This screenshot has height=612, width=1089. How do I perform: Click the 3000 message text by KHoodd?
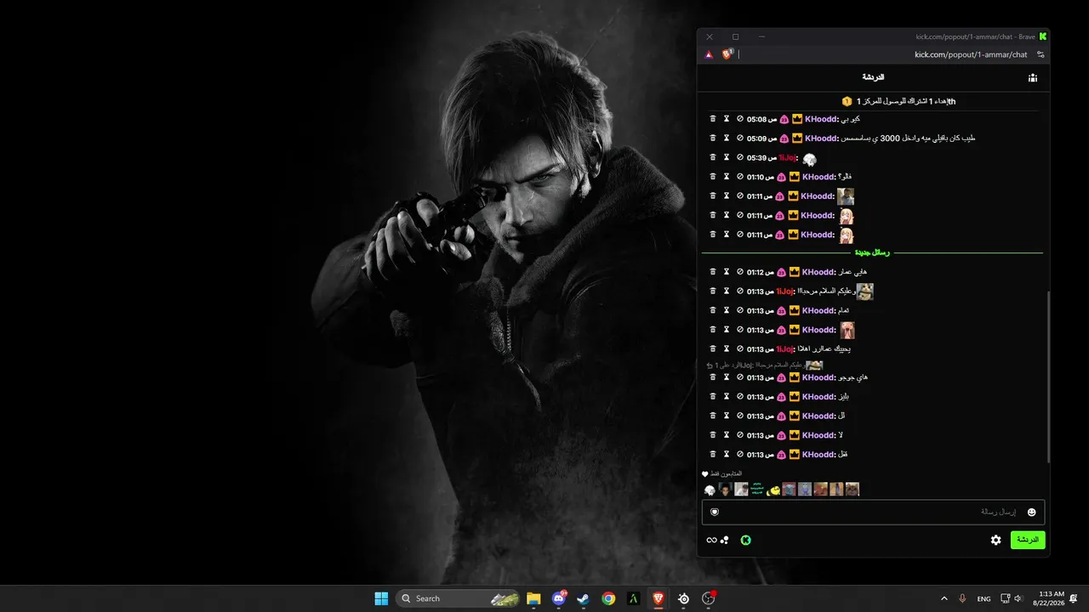tap(909, 138)
